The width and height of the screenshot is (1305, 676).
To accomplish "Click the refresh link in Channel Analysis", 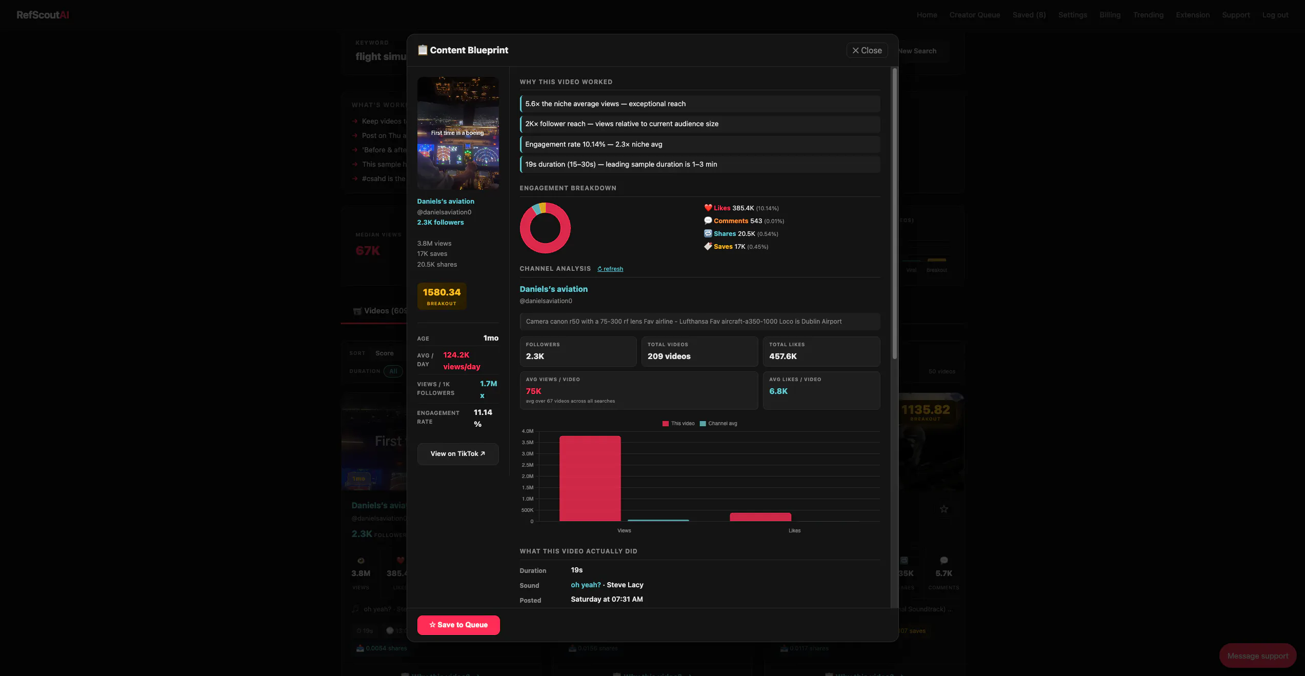I will [x=610, y=269].
